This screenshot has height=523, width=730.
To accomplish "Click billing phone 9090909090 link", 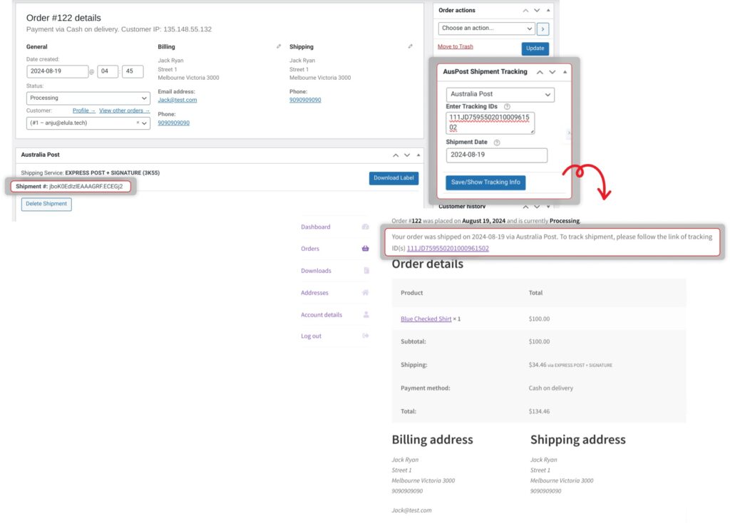I will pos(174,123).
